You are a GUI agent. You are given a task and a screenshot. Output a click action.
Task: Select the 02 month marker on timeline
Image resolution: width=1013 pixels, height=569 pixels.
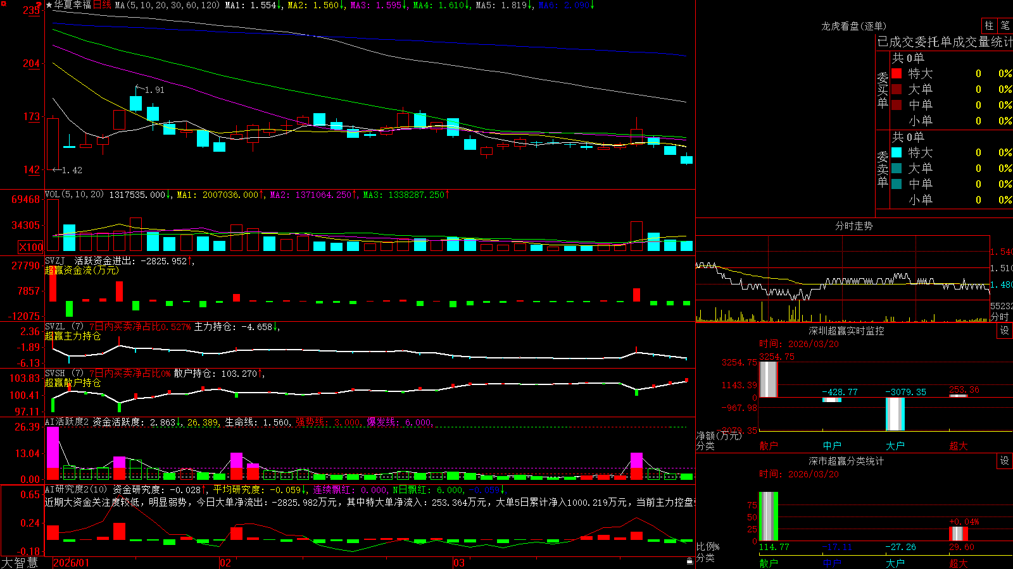click(x=225, y=563)
